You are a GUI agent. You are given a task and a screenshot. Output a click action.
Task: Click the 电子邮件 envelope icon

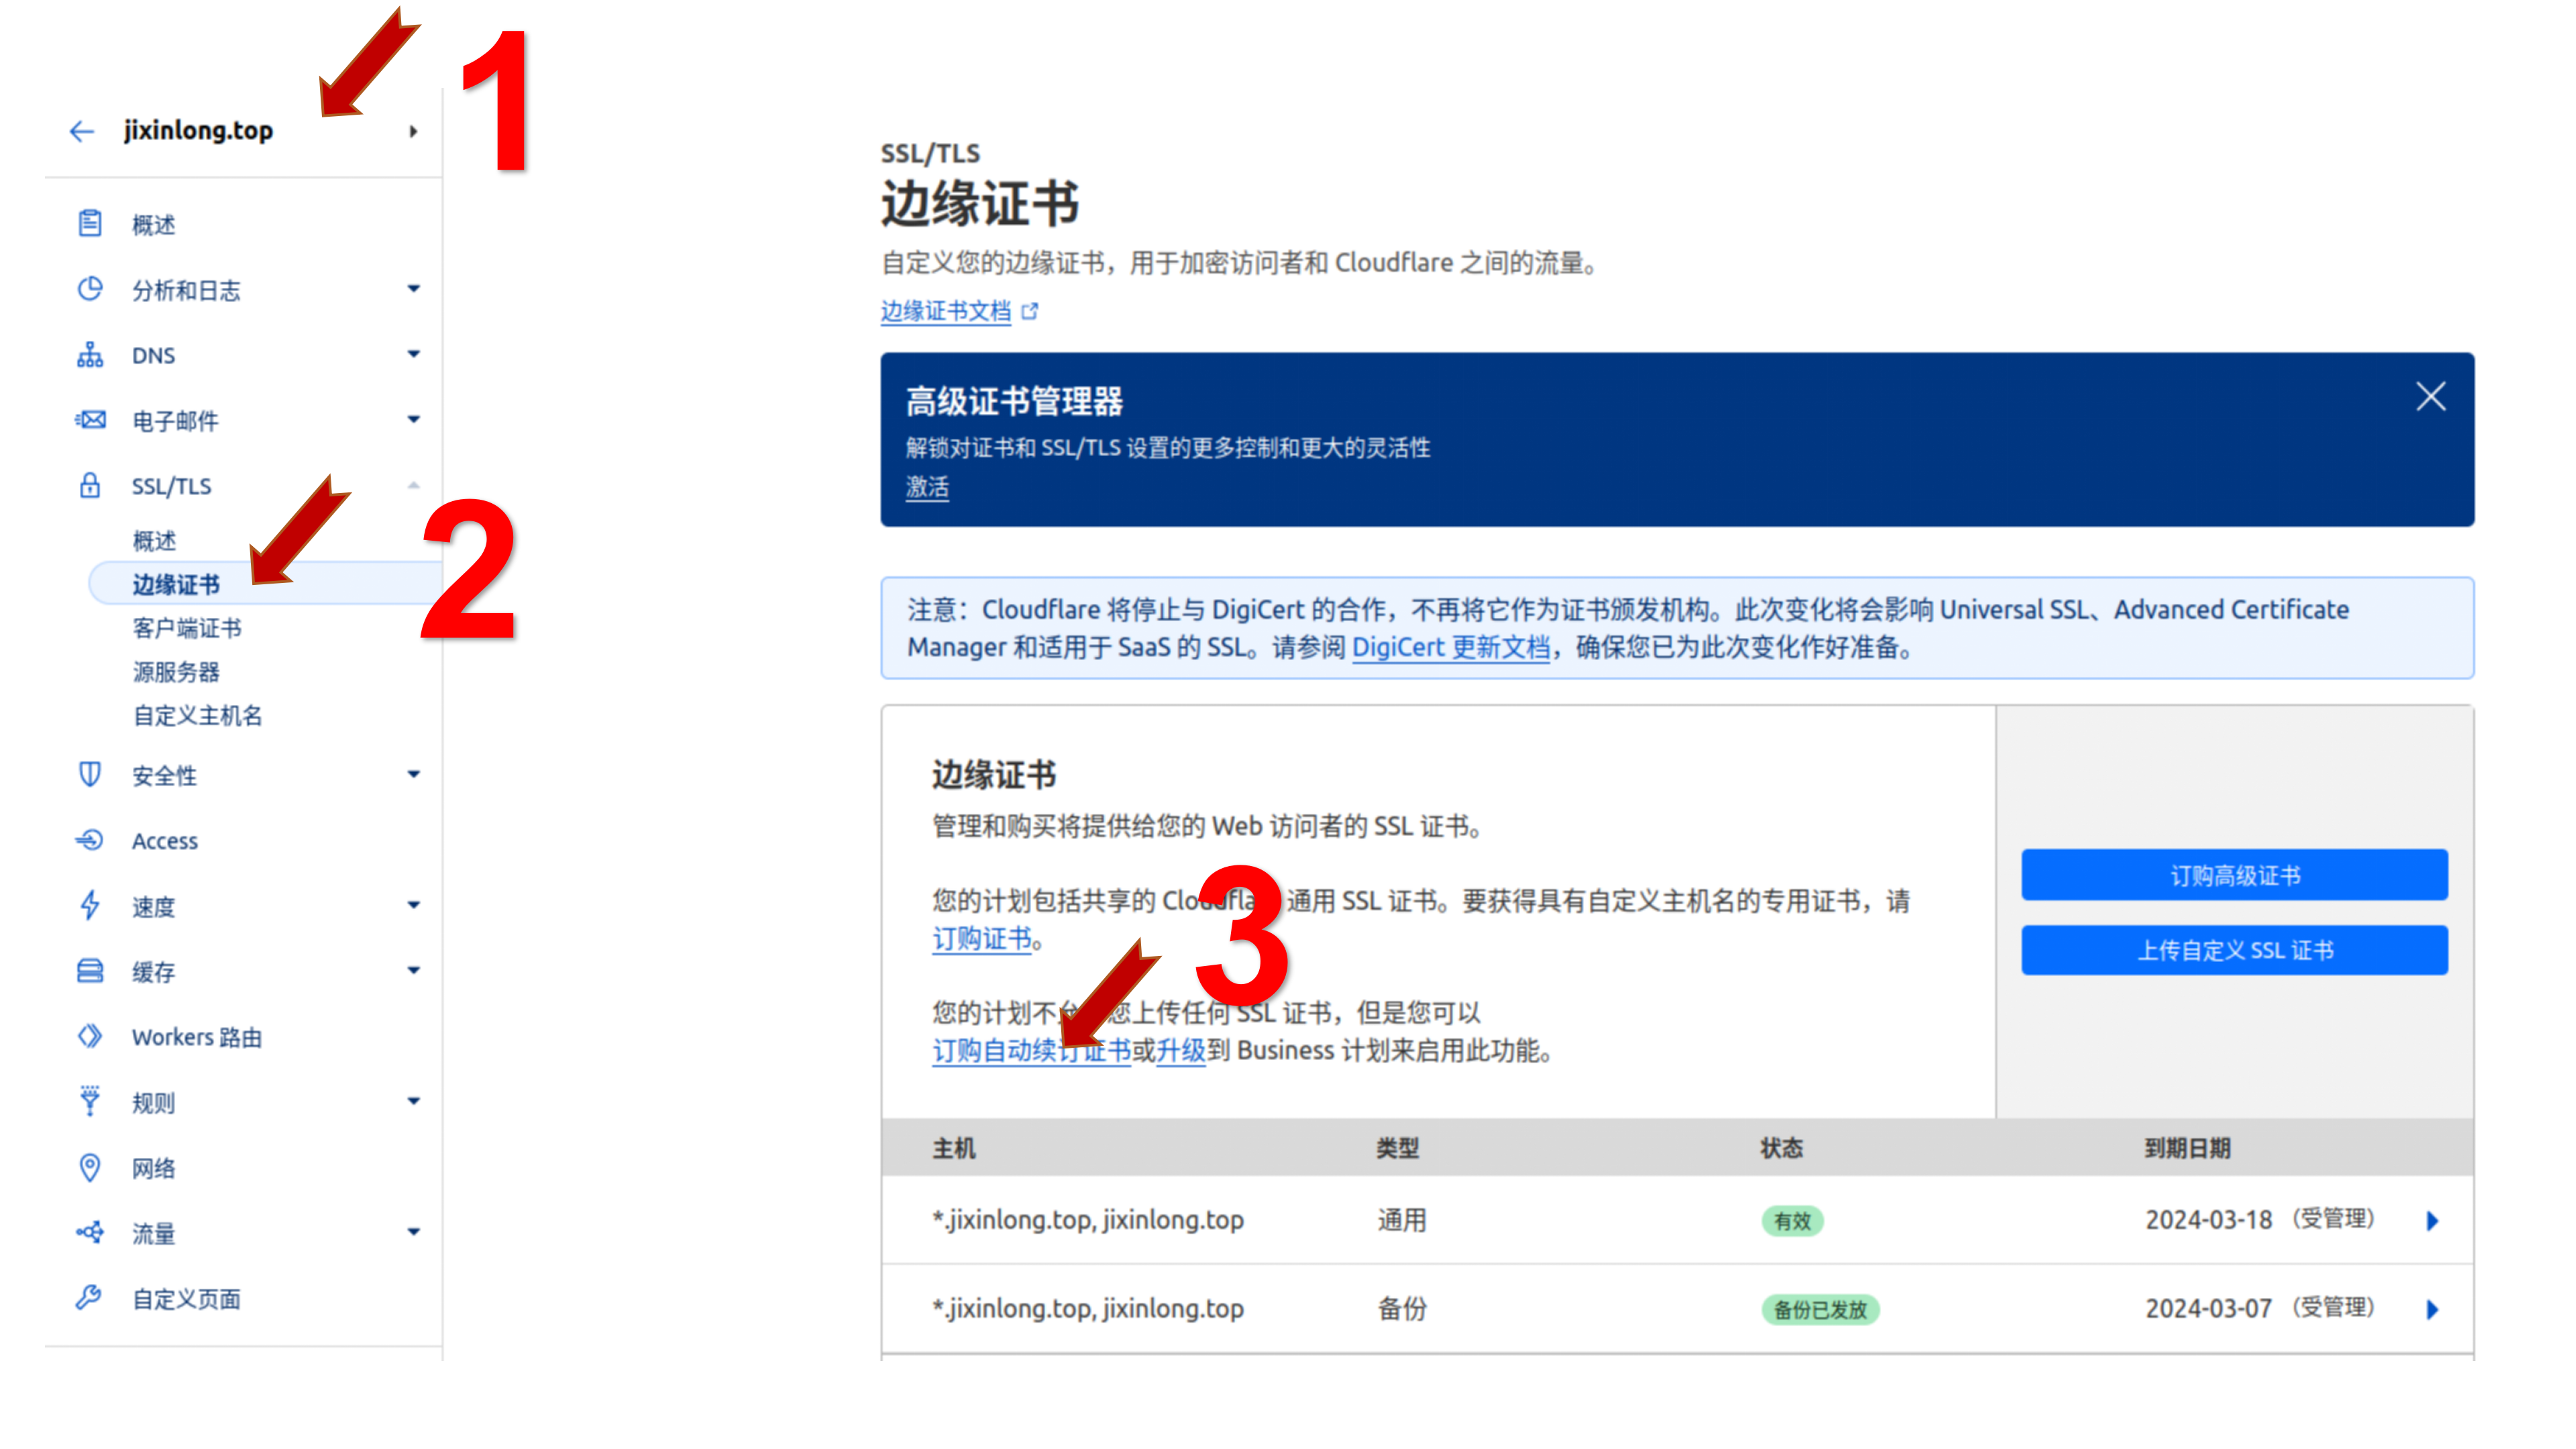tap(90, 420)
